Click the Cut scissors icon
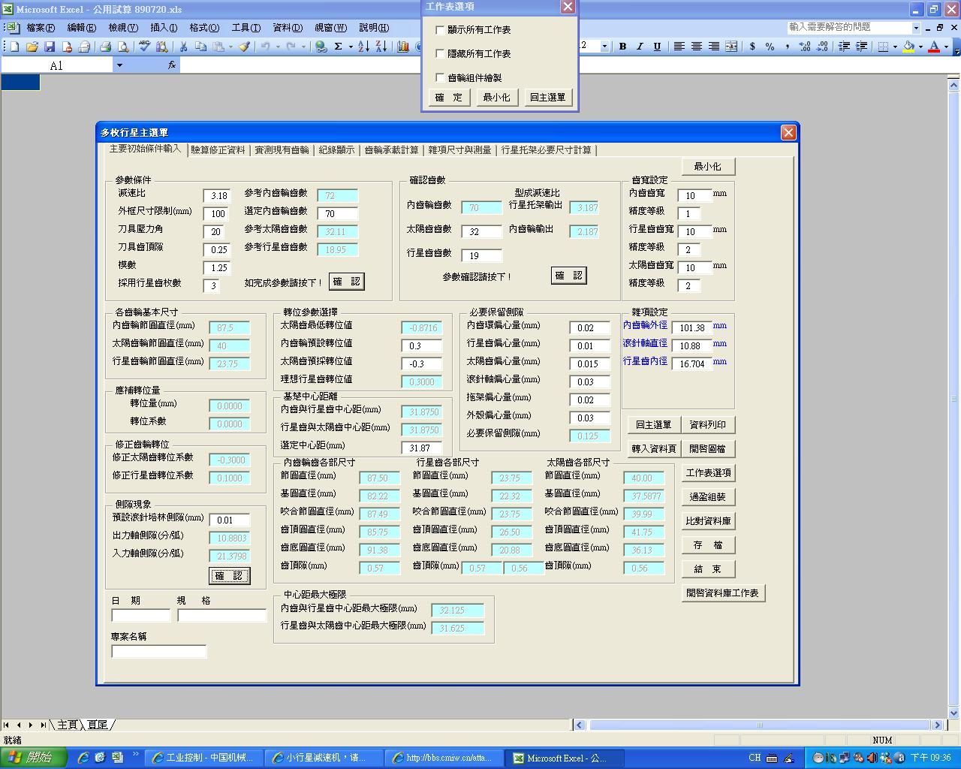The width and height of the screenshot is (961, 769). 183,47
